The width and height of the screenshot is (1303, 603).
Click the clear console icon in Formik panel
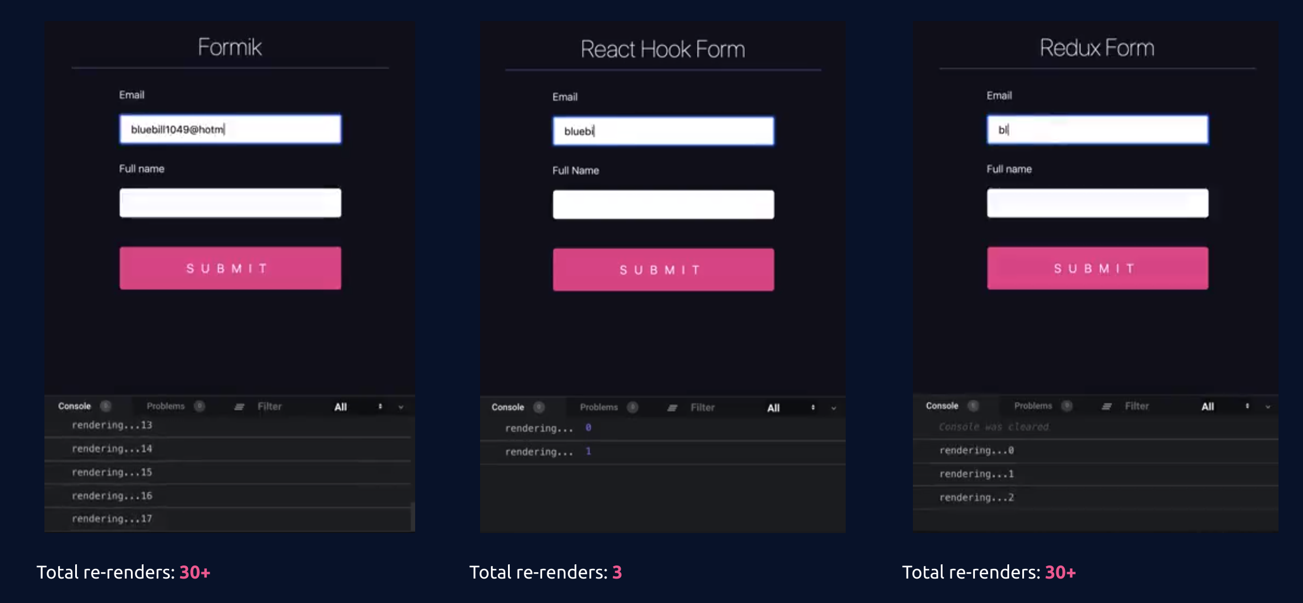tap(239, 407)
